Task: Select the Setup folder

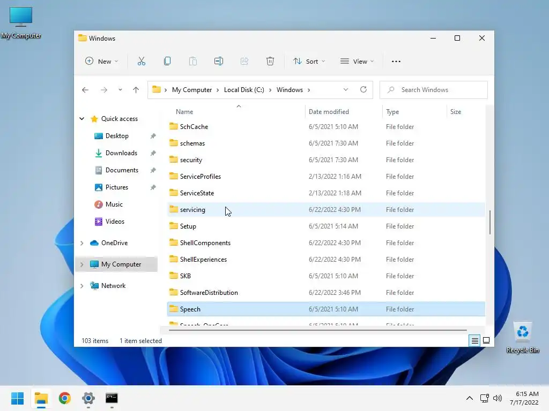Action: pyautogui.click(x=326, y=226)
